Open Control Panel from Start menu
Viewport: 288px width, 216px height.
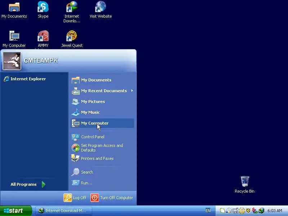[103, 137]
